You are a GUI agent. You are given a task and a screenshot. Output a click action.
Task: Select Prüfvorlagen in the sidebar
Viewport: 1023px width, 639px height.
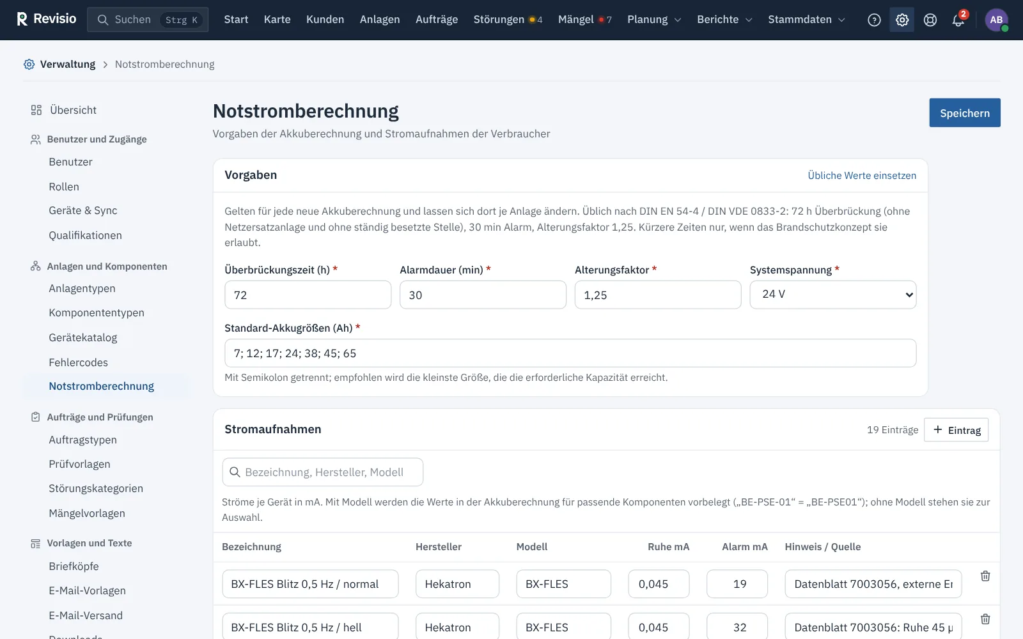click(79, 464)
